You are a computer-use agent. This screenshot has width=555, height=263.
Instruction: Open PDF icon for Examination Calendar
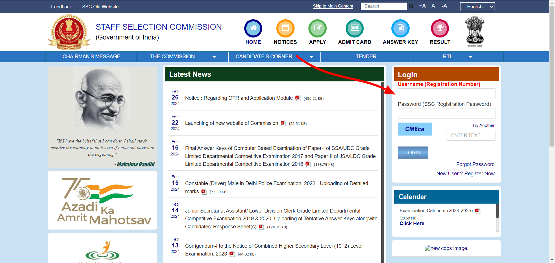click(478, 211)
